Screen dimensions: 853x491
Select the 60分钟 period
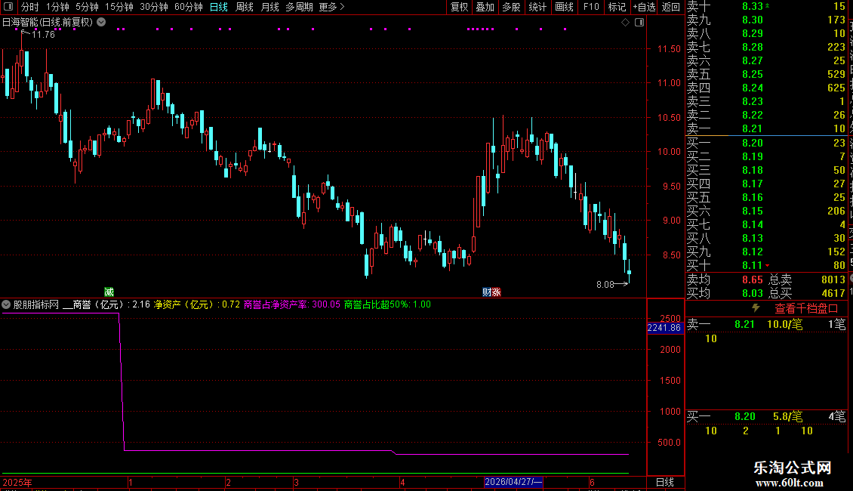188,7
